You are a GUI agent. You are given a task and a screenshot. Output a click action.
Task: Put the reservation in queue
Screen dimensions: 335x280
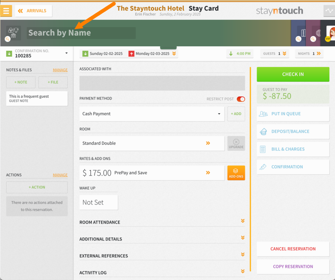(x=293, y=114)
